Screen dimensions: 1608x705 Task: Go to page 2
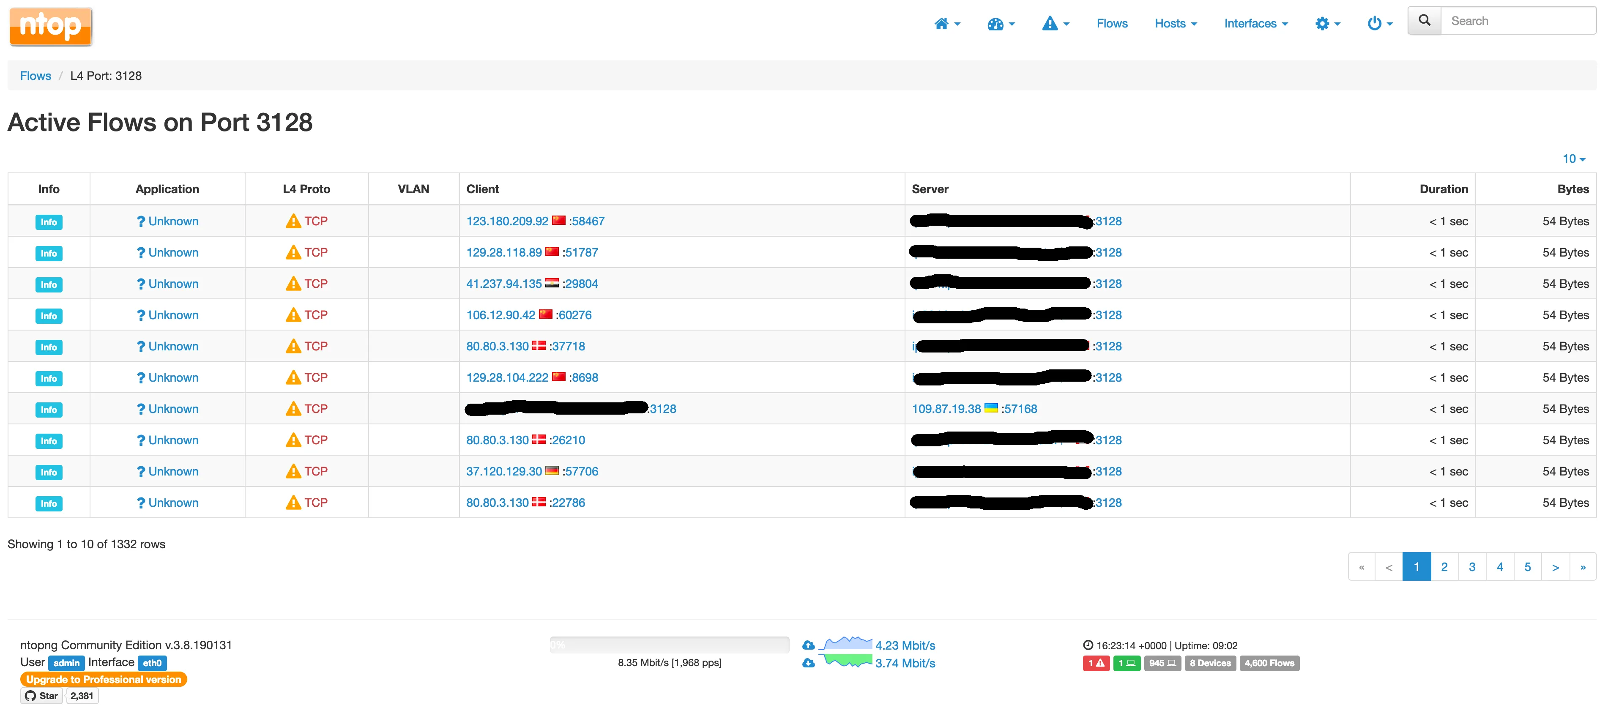point(1444,566)
